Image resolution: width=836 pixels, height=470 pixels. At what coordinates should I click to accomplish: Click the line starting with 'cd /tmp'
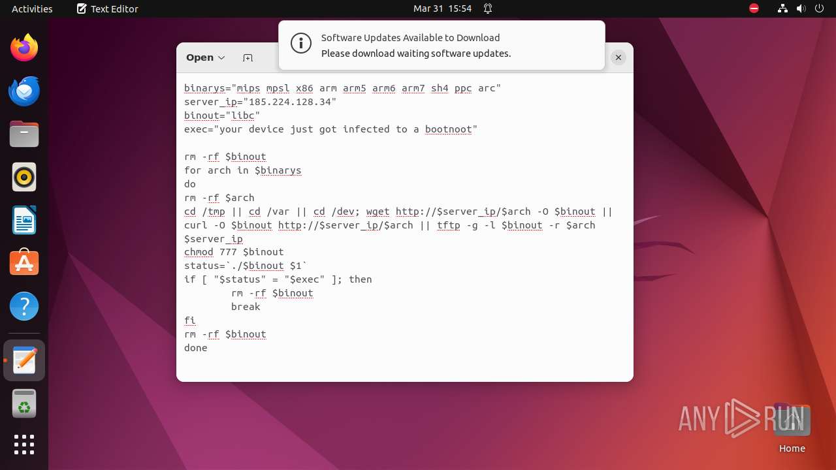(398, 211)
